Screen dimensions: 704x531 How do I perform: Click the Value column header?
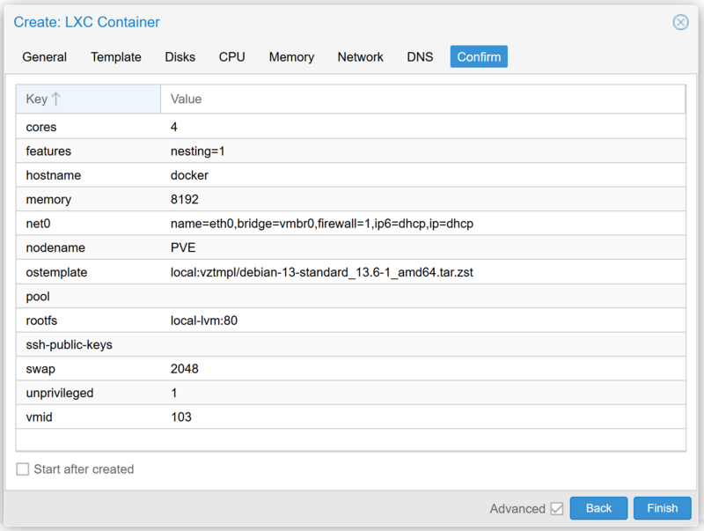tap(423, 99)
